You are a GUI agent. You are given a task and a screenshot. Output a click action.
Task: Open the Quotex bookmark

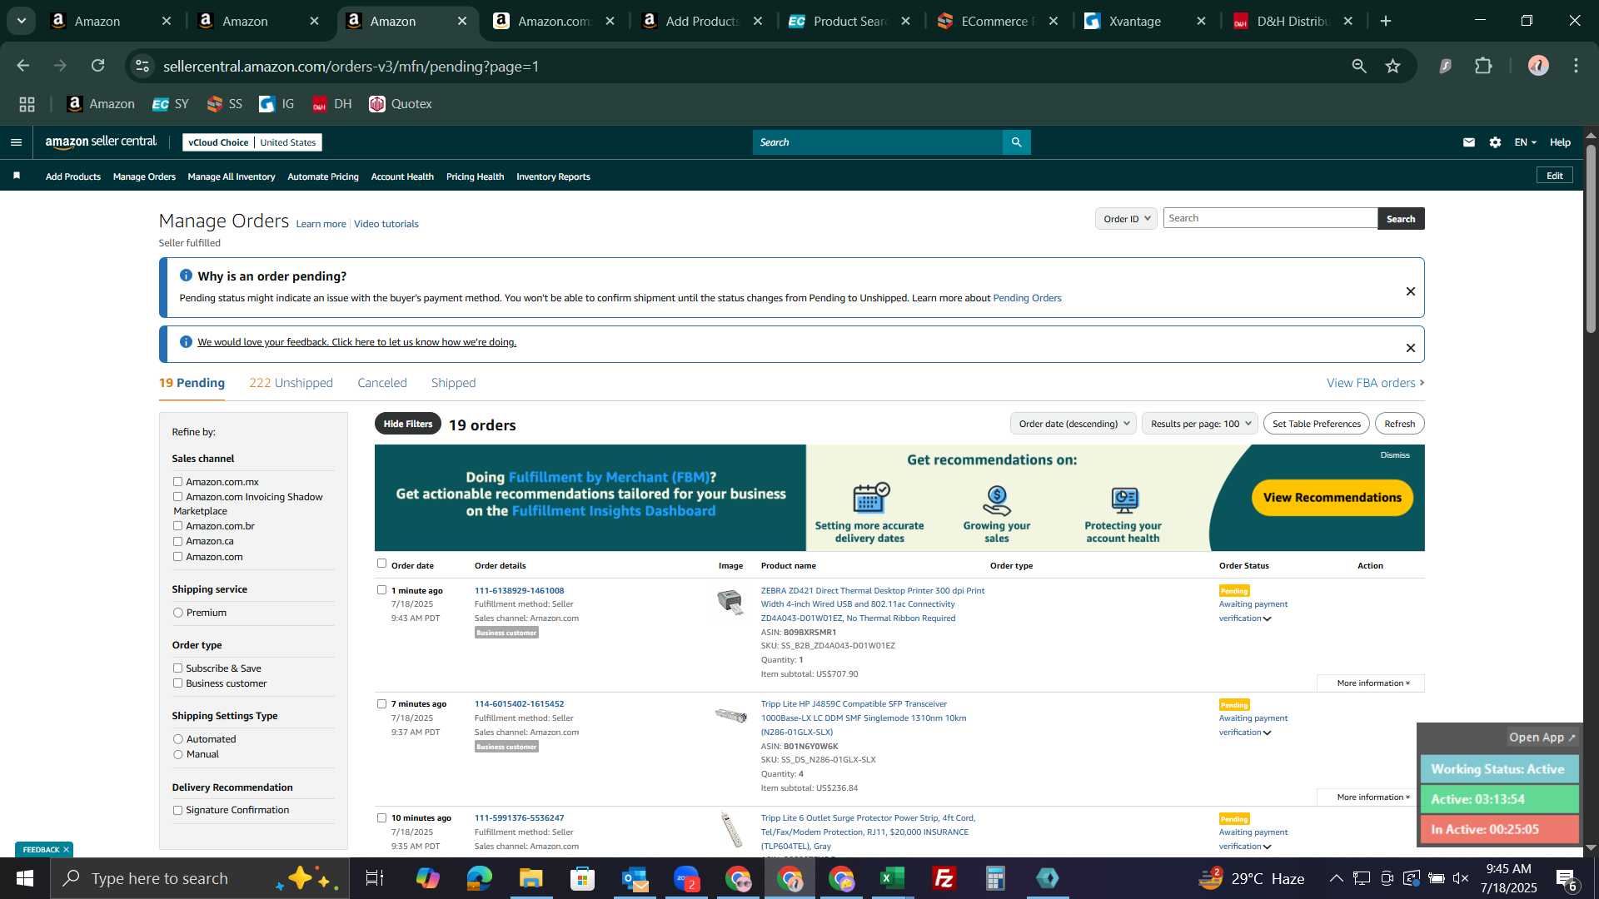click(401, 104)
